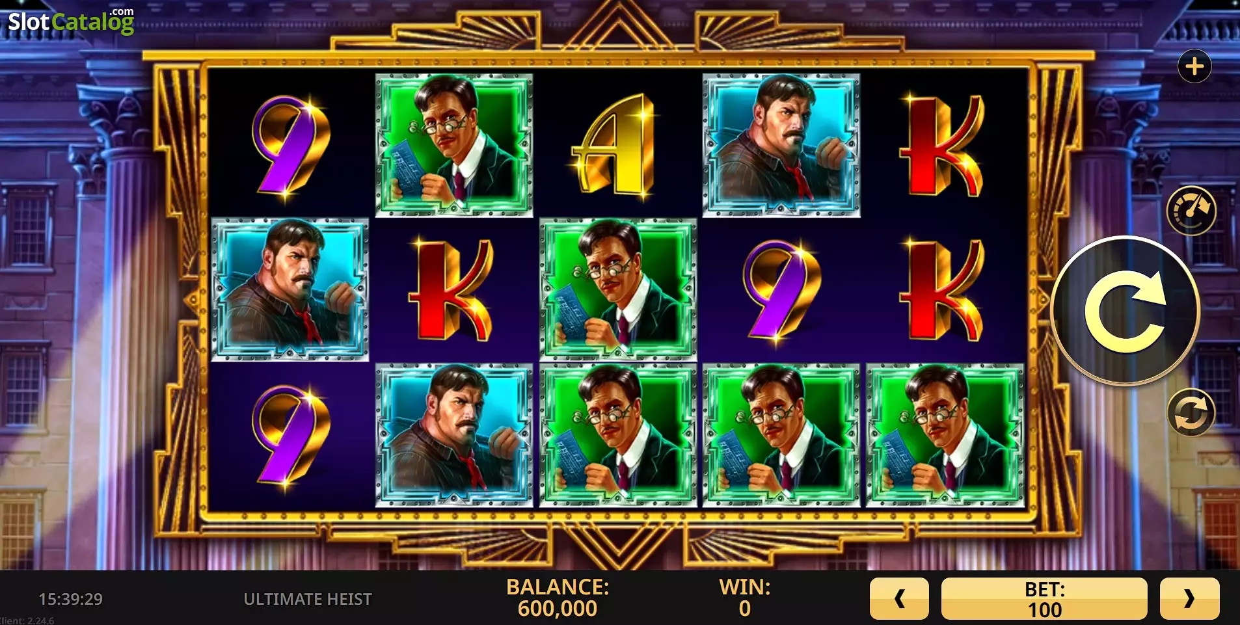1240x625 pixels.
Task: Decrease the bet with the left arrow
Action: pyautogui.click(x=899, y=598)
